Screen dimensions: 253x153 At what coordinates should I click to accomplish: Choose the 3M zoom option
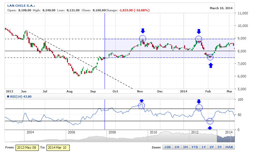coord(185,147)
